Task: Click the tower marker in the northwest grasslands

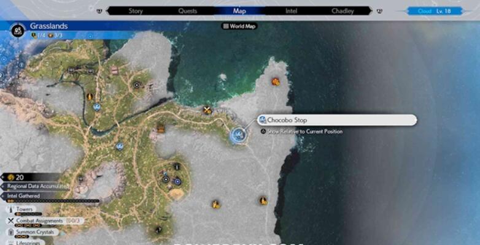Action: click(90, 96)
